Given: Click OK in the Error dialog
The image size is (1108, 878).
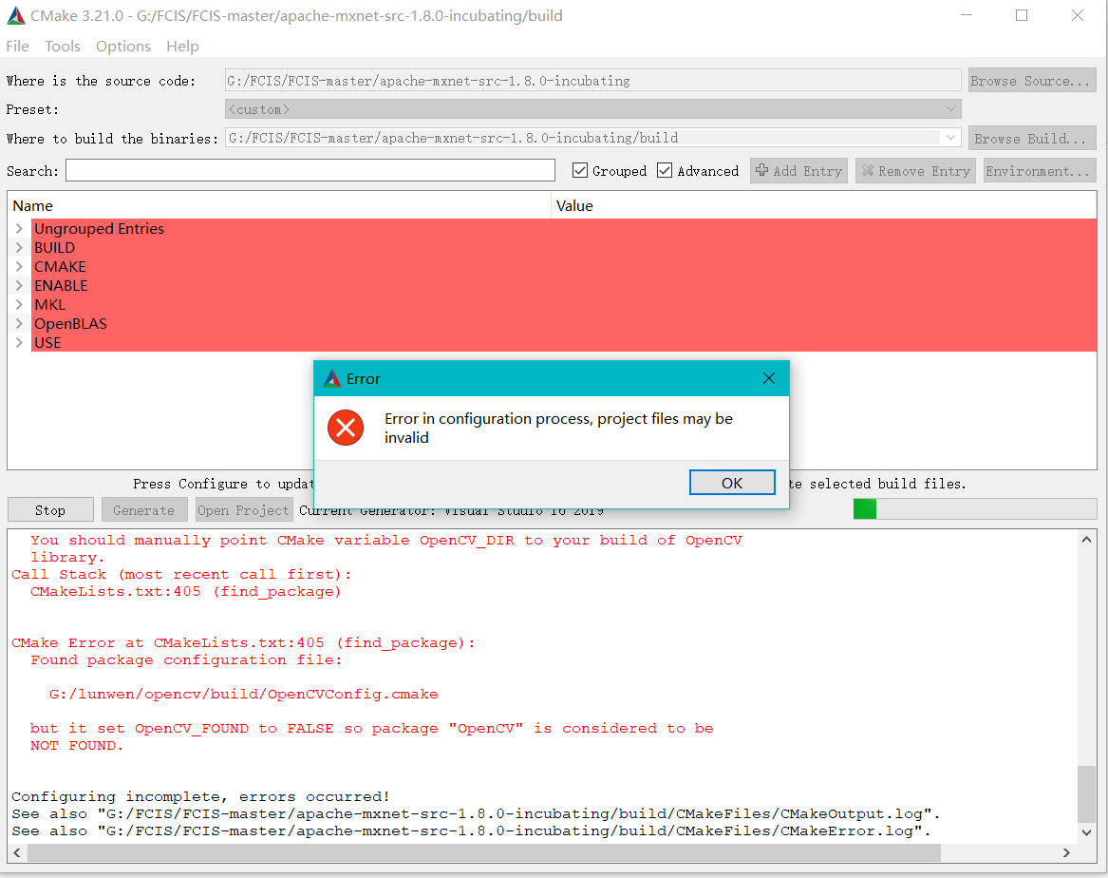Looking at the screenshot, I should pyautogui.click(x=732, y=483).
